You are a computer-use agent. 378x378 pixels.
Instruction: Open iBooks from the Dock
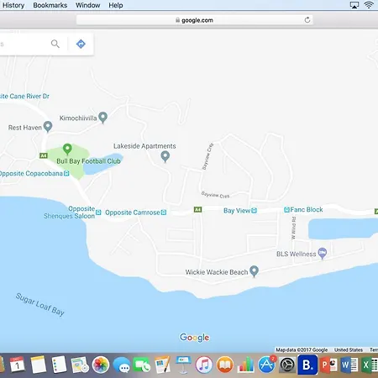(x=225, y=365)
